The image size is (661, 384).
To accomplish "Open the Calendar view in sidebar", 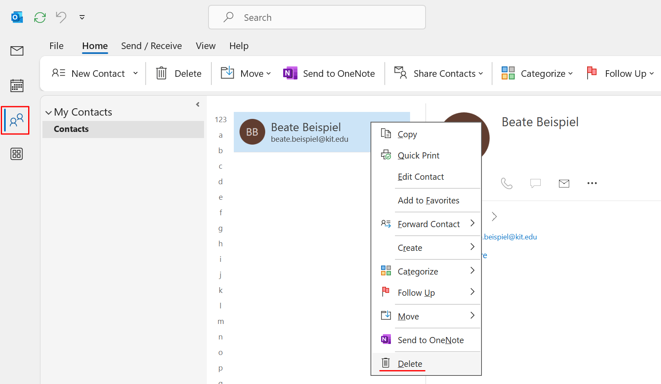I will (x=17, y=85).
